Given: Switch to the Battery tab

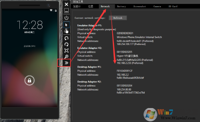Looking at the screenshot, I should (x=121, y=6).
